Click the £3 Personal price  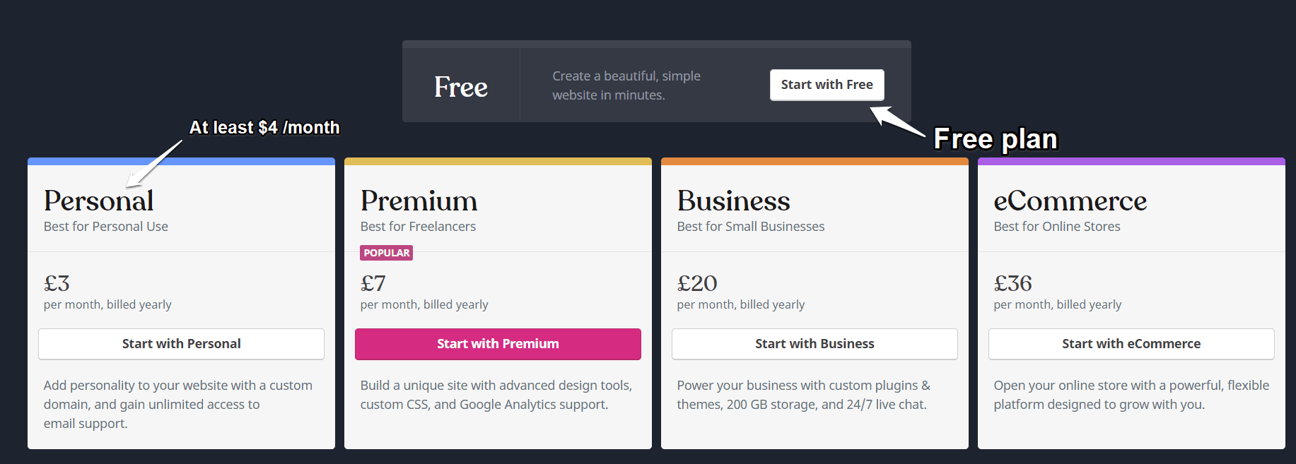coord(57,283)
